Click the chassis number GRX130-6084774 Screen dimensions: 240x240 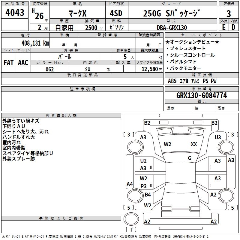click(x=202, y=95)
